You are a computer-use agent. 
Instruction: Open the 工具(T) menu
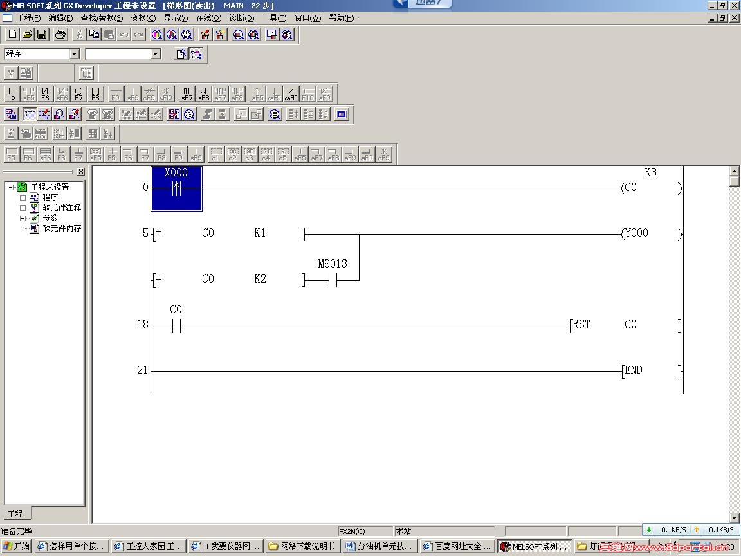pos(274,18)
